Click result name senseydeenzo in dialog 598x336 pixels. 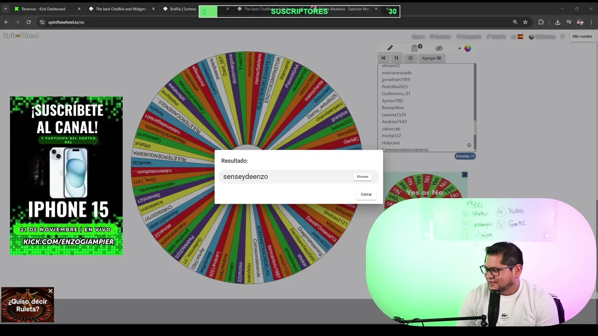(246, 176)
